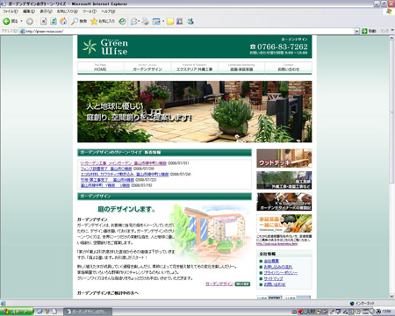Expand the Mail button dropdown arrow
This screenshot has height=316, width=395.
click(x=139, y=21)
